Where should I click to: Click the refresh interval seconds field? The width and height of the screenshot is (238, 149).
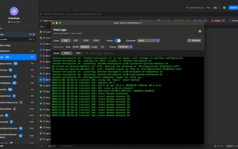pos(215,8)
